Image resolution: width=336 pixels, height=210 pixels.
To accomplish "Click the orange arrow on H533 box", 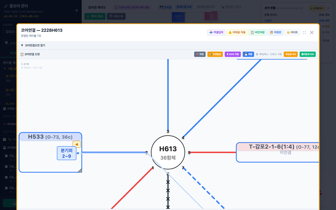I will pyautogui.click(x=77, y=144).
